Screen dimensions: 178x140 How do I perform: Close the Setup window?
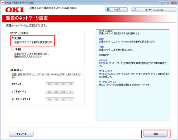(174, 3)
